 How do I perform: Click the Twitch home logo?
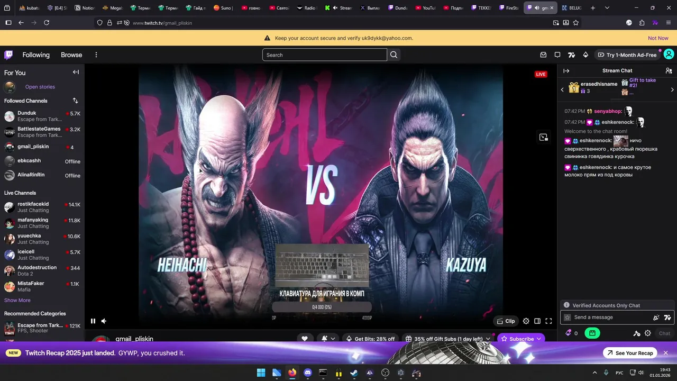pyautogui.click(x=8, y=55)
